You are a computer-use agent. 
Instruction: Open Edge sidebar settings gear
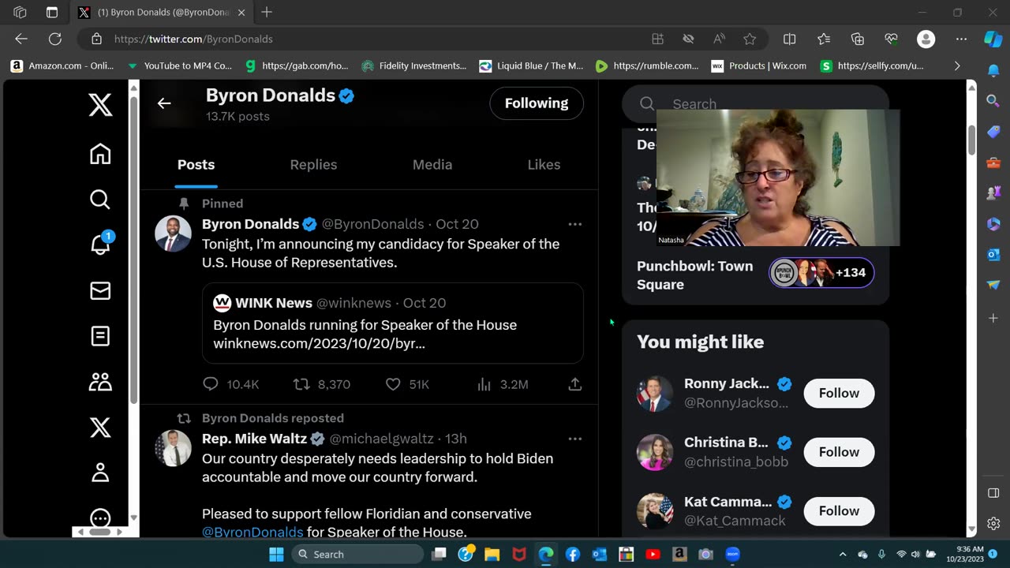pos(993,524)
